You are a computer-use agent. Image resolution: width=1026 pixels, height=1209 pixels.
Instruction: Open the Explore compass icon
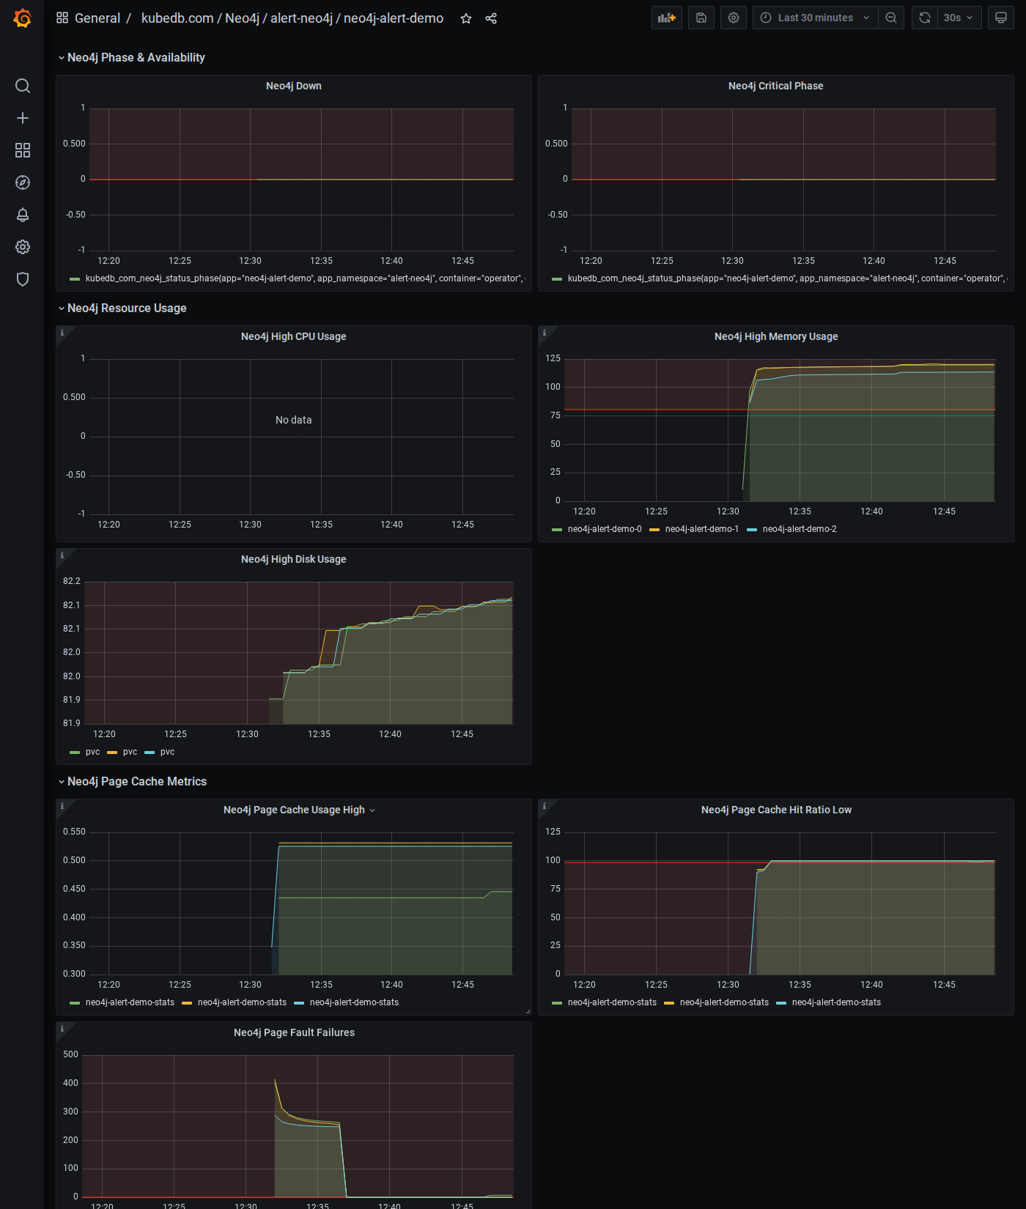pos(23,182)
